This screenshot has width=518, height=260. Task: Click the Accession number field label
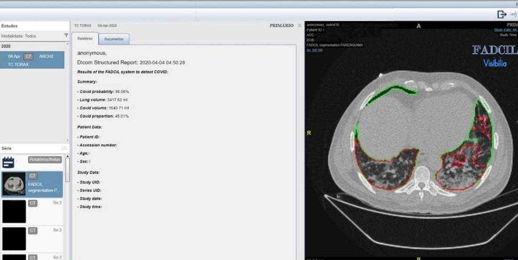pyautogui.click(x=97, y=145)
